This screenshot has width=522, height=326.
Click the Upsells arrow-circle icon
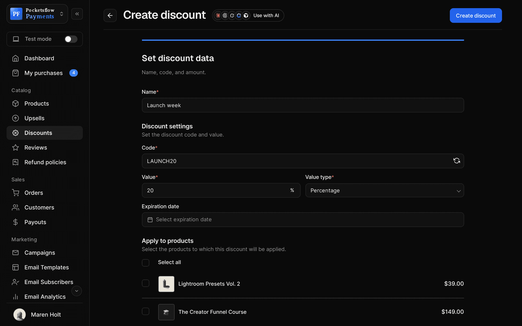click(x=16, y=118)
